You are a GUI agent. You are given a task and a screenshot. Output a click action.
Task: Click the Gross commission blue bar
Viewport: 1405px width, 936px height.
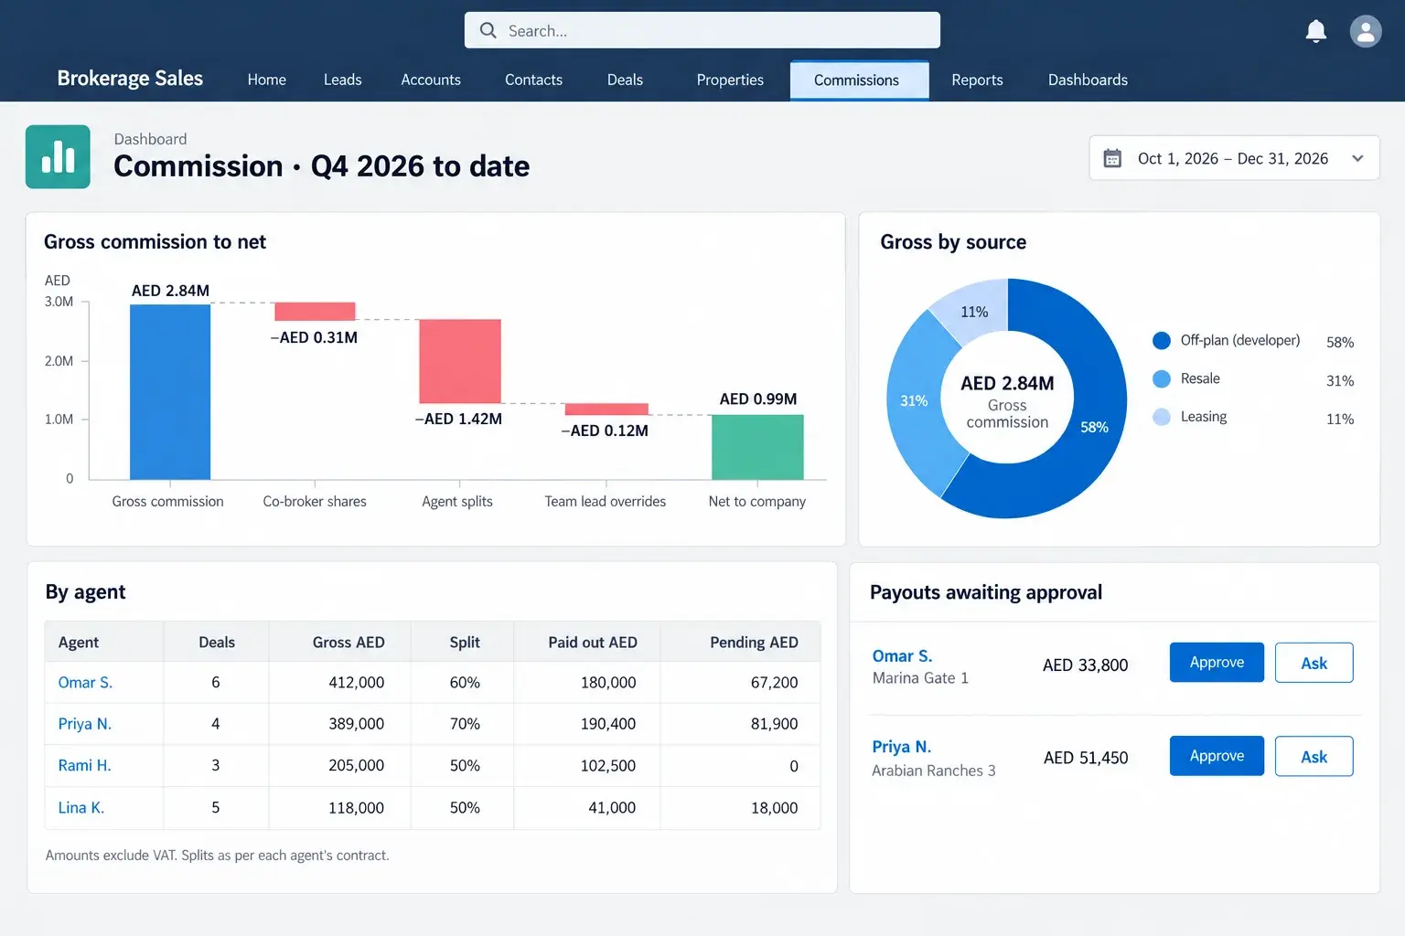point(170,392)
